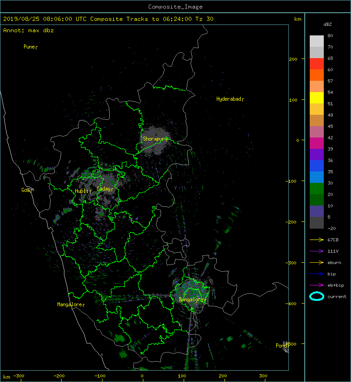Pick the dark orange 57–60 dBZ swatch
351x382 pixels.
pyautogui.click(x=317, y=75)
